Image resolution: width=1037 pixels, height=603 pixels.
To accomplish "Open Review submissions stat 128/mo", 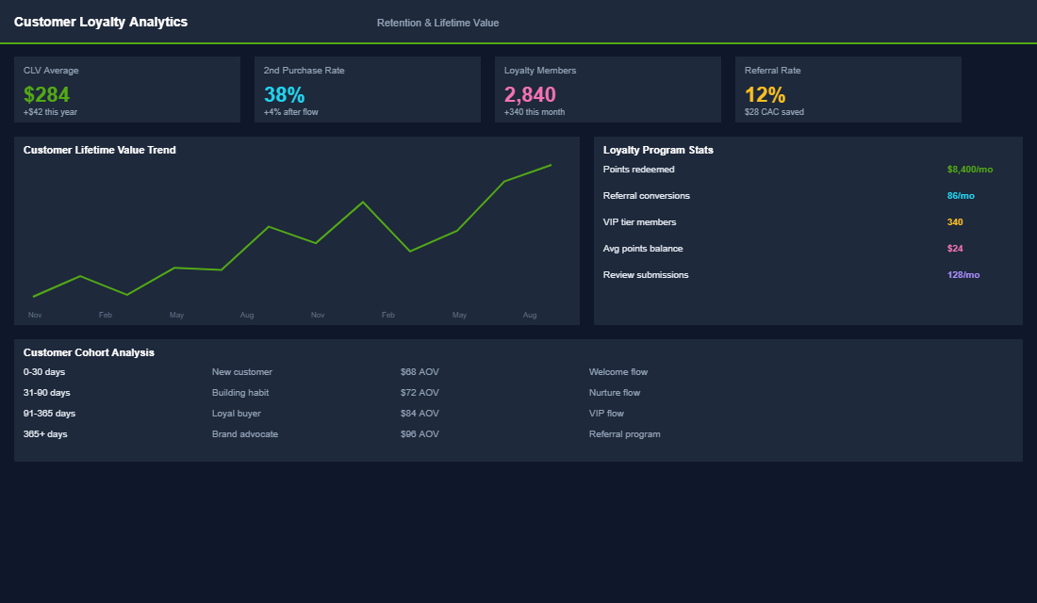I will tap(963, 274).
